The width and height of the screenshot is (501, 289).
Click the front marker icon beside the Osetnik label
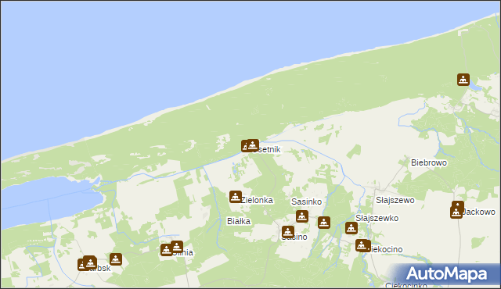point(253,145)
